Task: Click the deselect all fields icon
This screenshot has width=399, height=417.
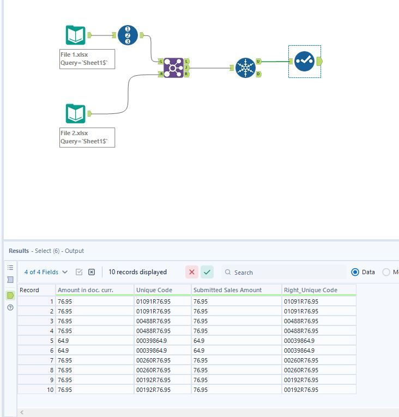Action: 92,272
